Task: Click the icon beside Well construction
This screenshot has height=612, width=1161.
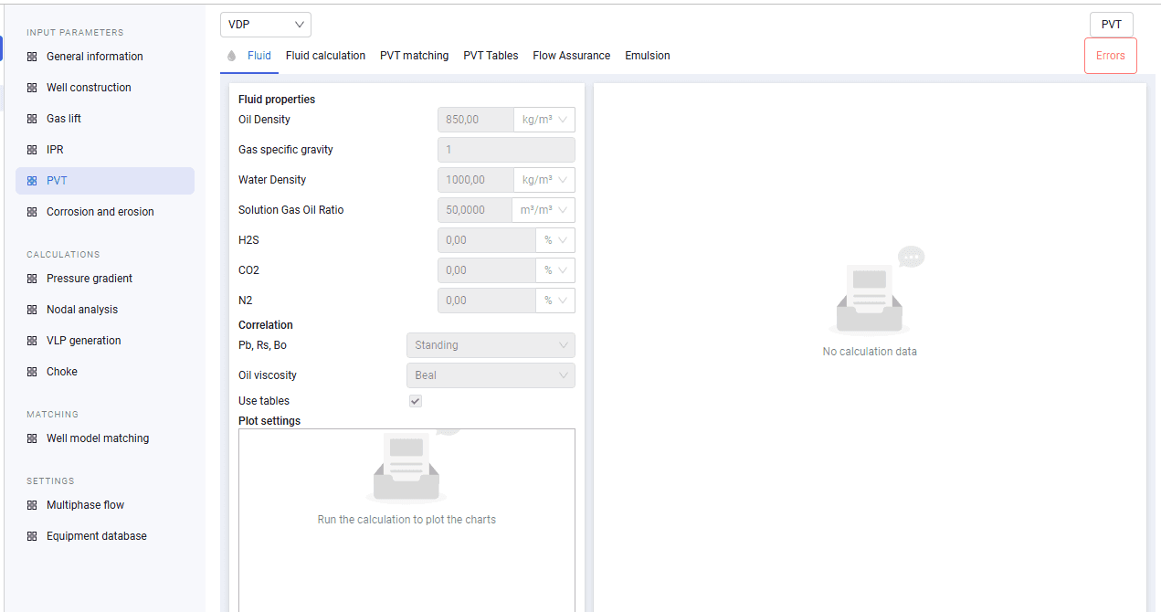Action: [x=32, y=88]
